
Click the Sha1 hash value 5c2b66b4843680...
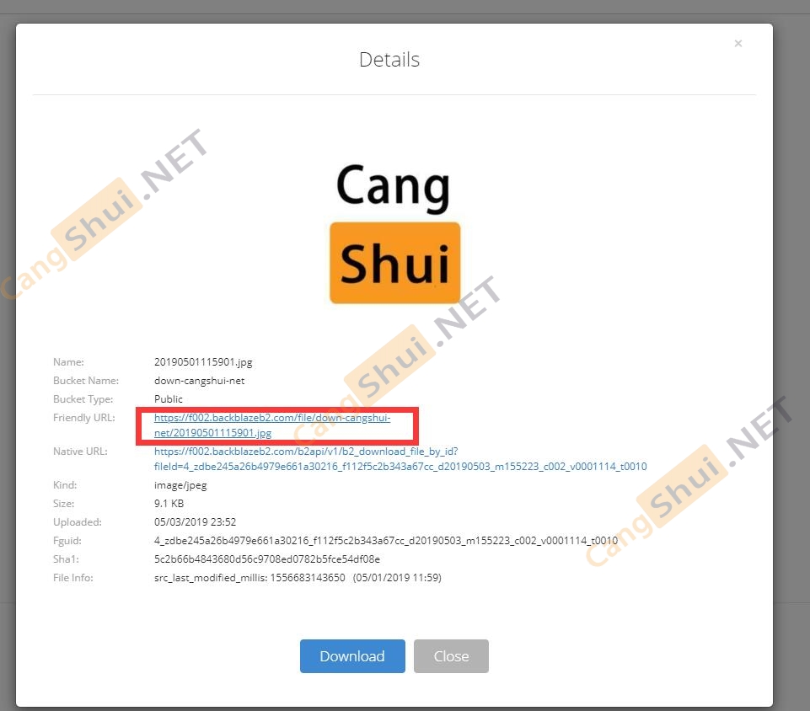click(267, 559)
